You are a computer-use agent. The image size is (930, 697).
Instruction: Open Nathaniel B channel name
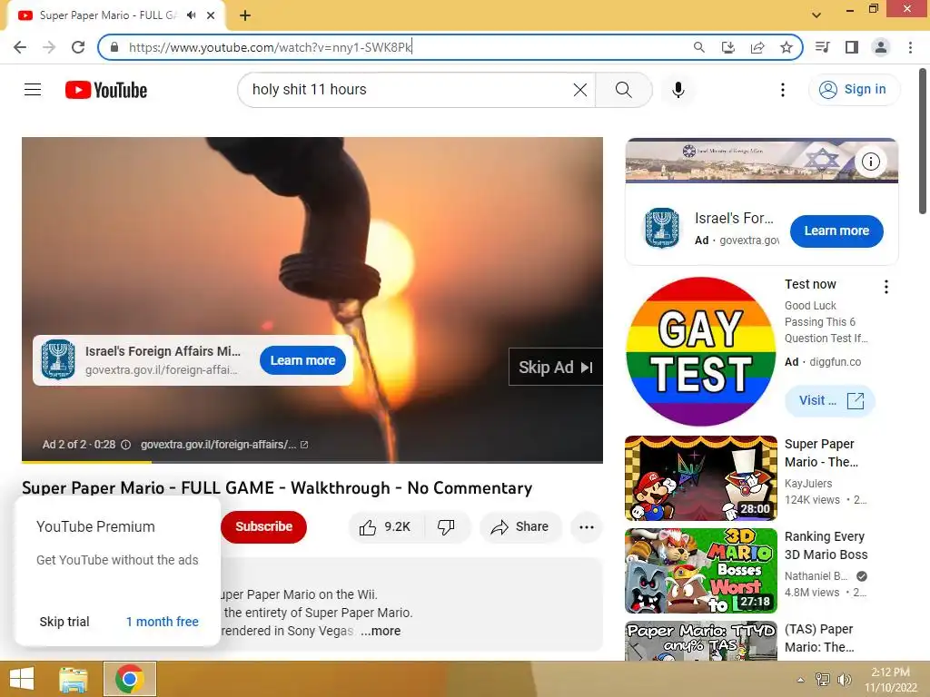click(x=816, y=576)
